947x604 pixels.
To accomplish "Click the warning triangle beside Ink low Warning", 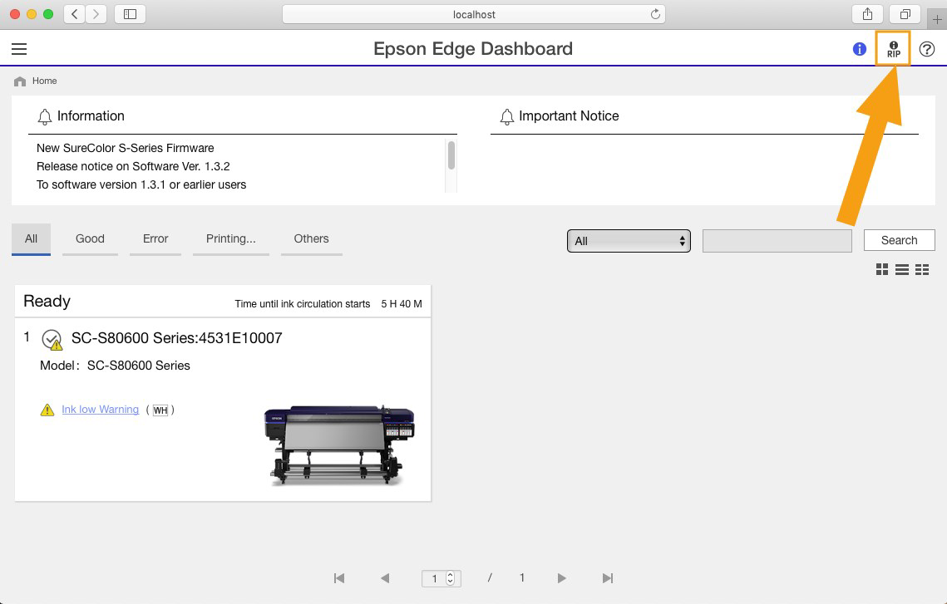I will coord(47,409).
